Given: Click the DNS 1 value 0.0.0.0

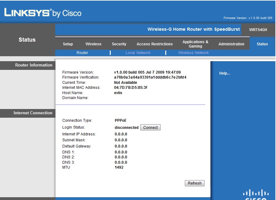Looking at the screenshot, I should point(121,152).
